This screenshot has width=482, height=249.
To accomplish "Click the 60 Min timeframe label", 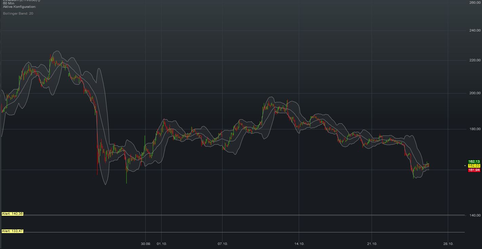I will pyautogui.click(x=8, y=3).
